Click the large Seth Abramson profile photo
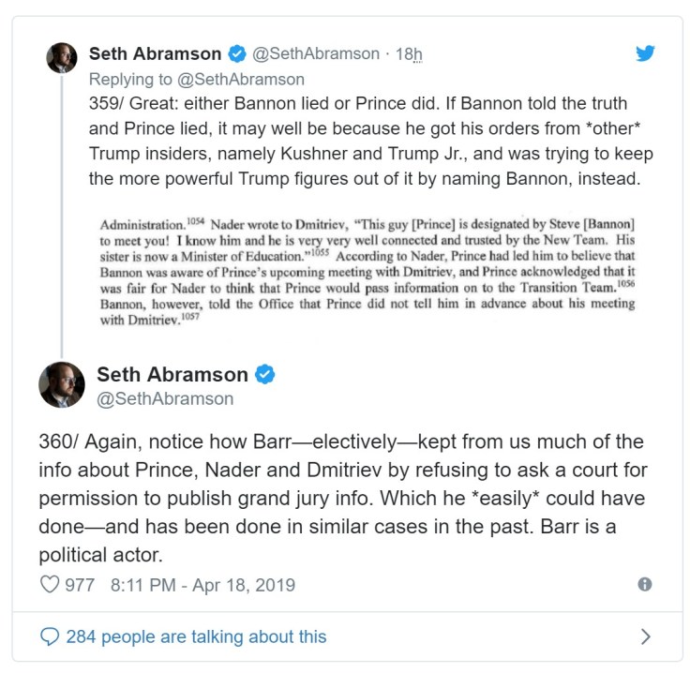Viewport: 690px width, 673px height. [x=62, y=384]
